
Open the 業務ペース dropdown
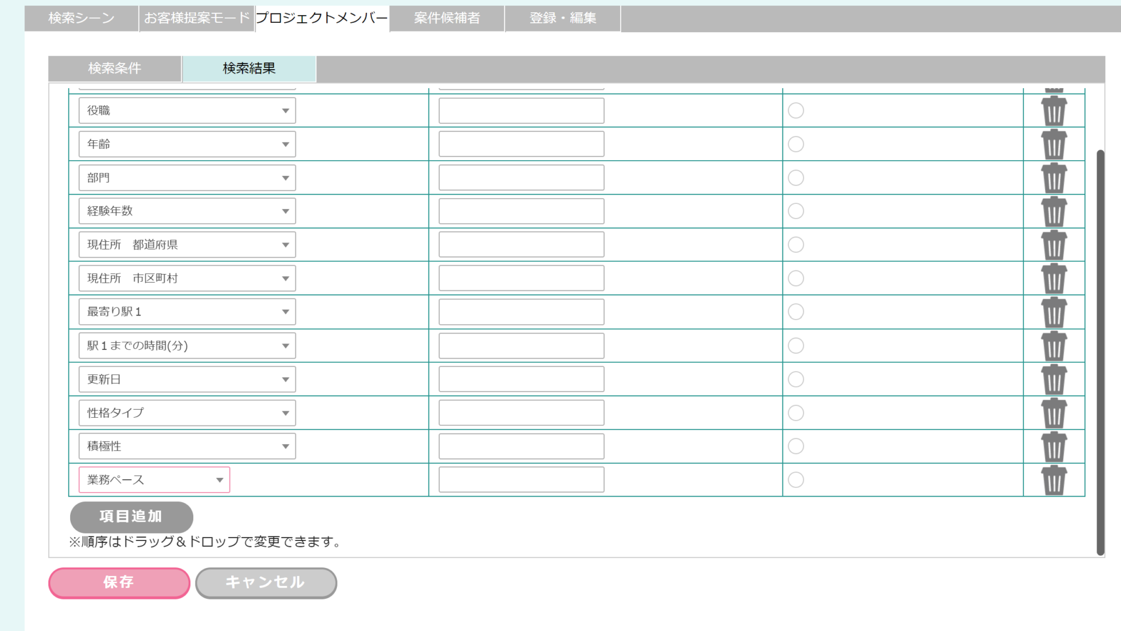(154, 480)
